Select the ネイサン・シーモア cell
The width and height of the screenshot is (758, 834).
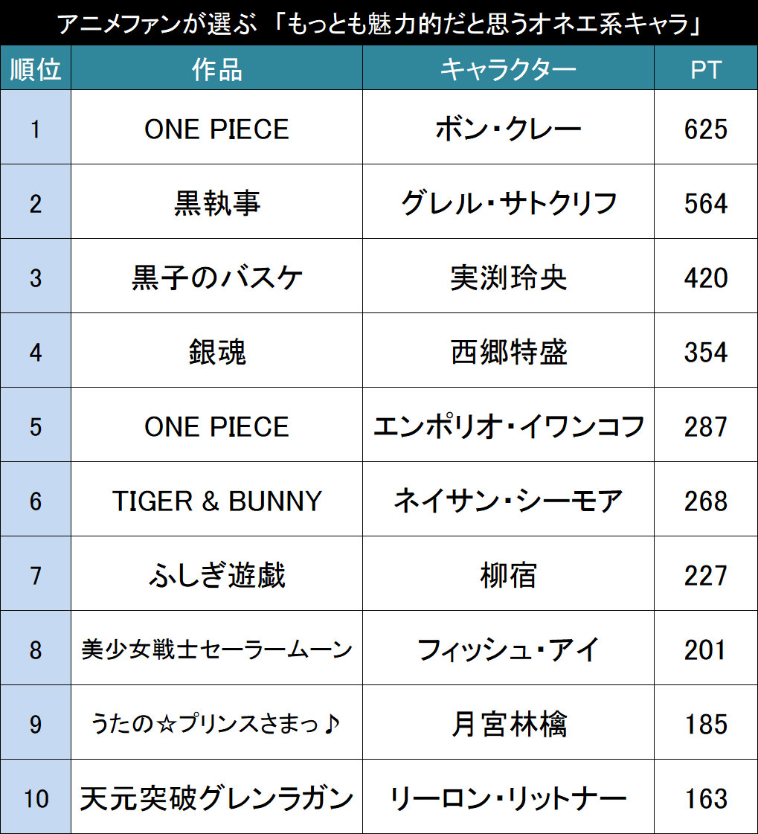click(x=508, y=499)
